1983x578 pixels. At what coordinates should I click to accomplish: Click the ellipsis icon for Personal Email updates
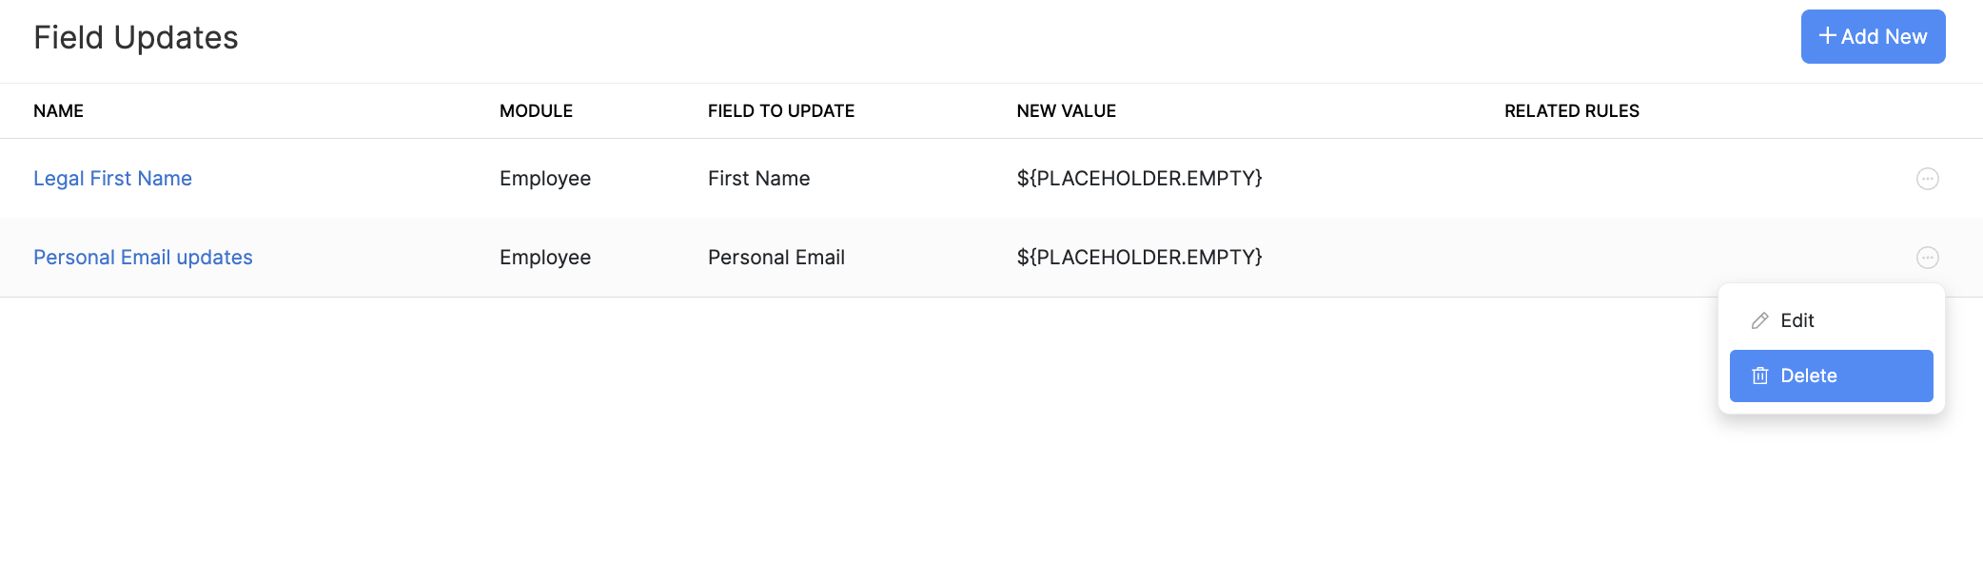pos(1927,258)
